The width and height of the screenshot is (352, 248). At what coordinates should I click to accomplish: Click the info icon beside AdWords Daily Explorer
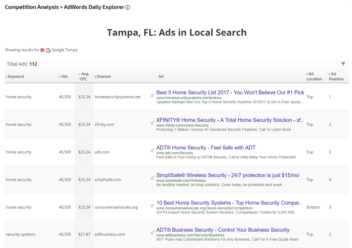tap(128, 7)
